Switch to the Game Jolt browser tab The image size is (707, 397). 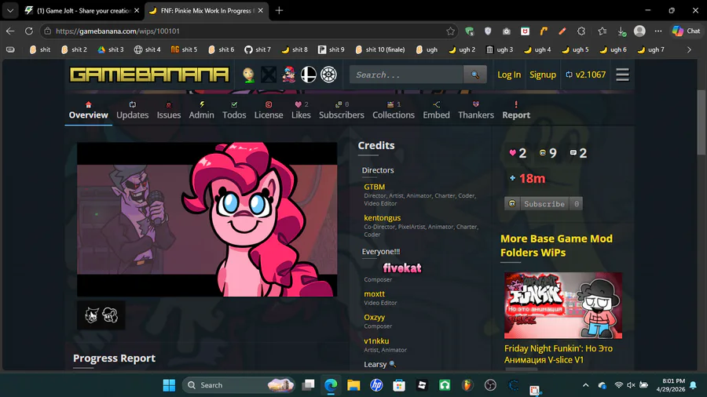(x=82, y=10)
